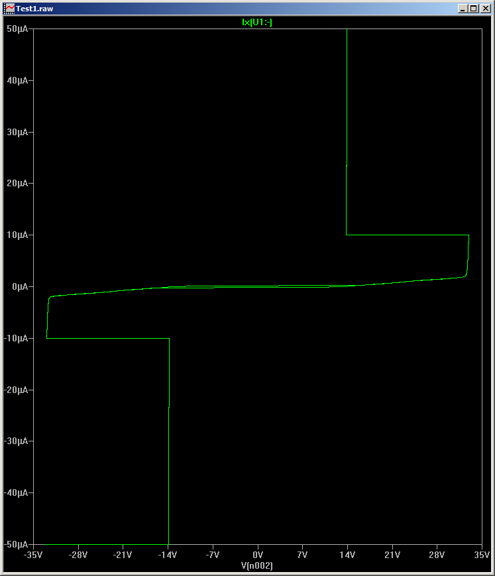Click the -7V horizontal axis label
This screenshot has height=576, width=495.
(213, 555)
